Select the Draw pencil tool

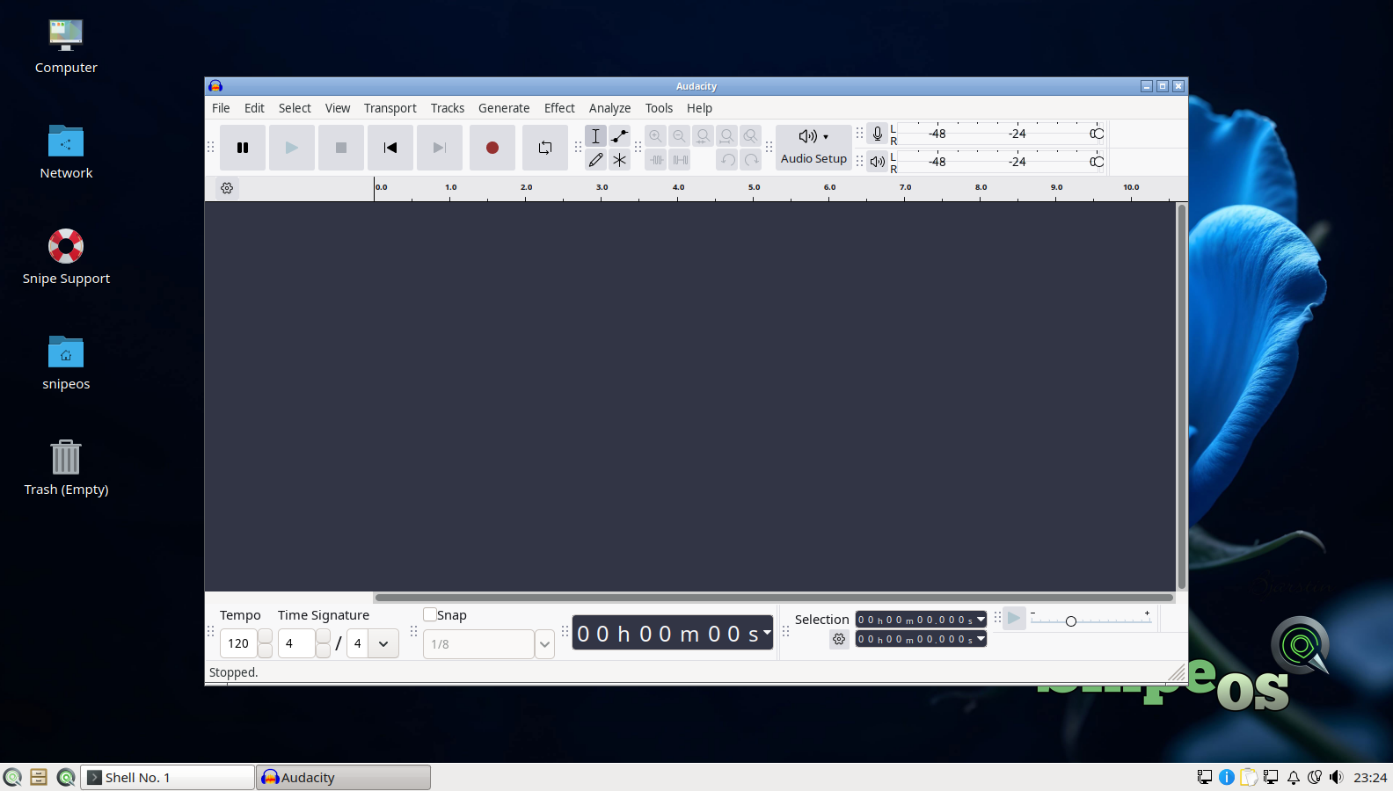[x=596, y=160]
